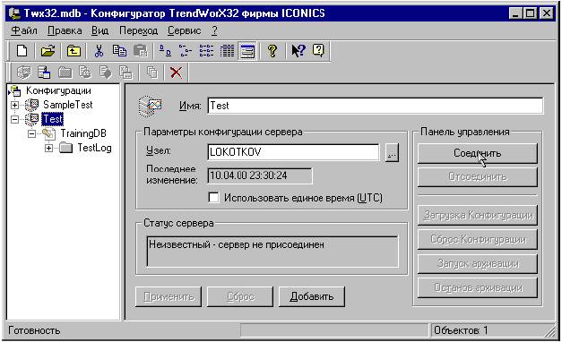Open the Сервис menu
The image size is (562, 342).
[x=185, y=30]
